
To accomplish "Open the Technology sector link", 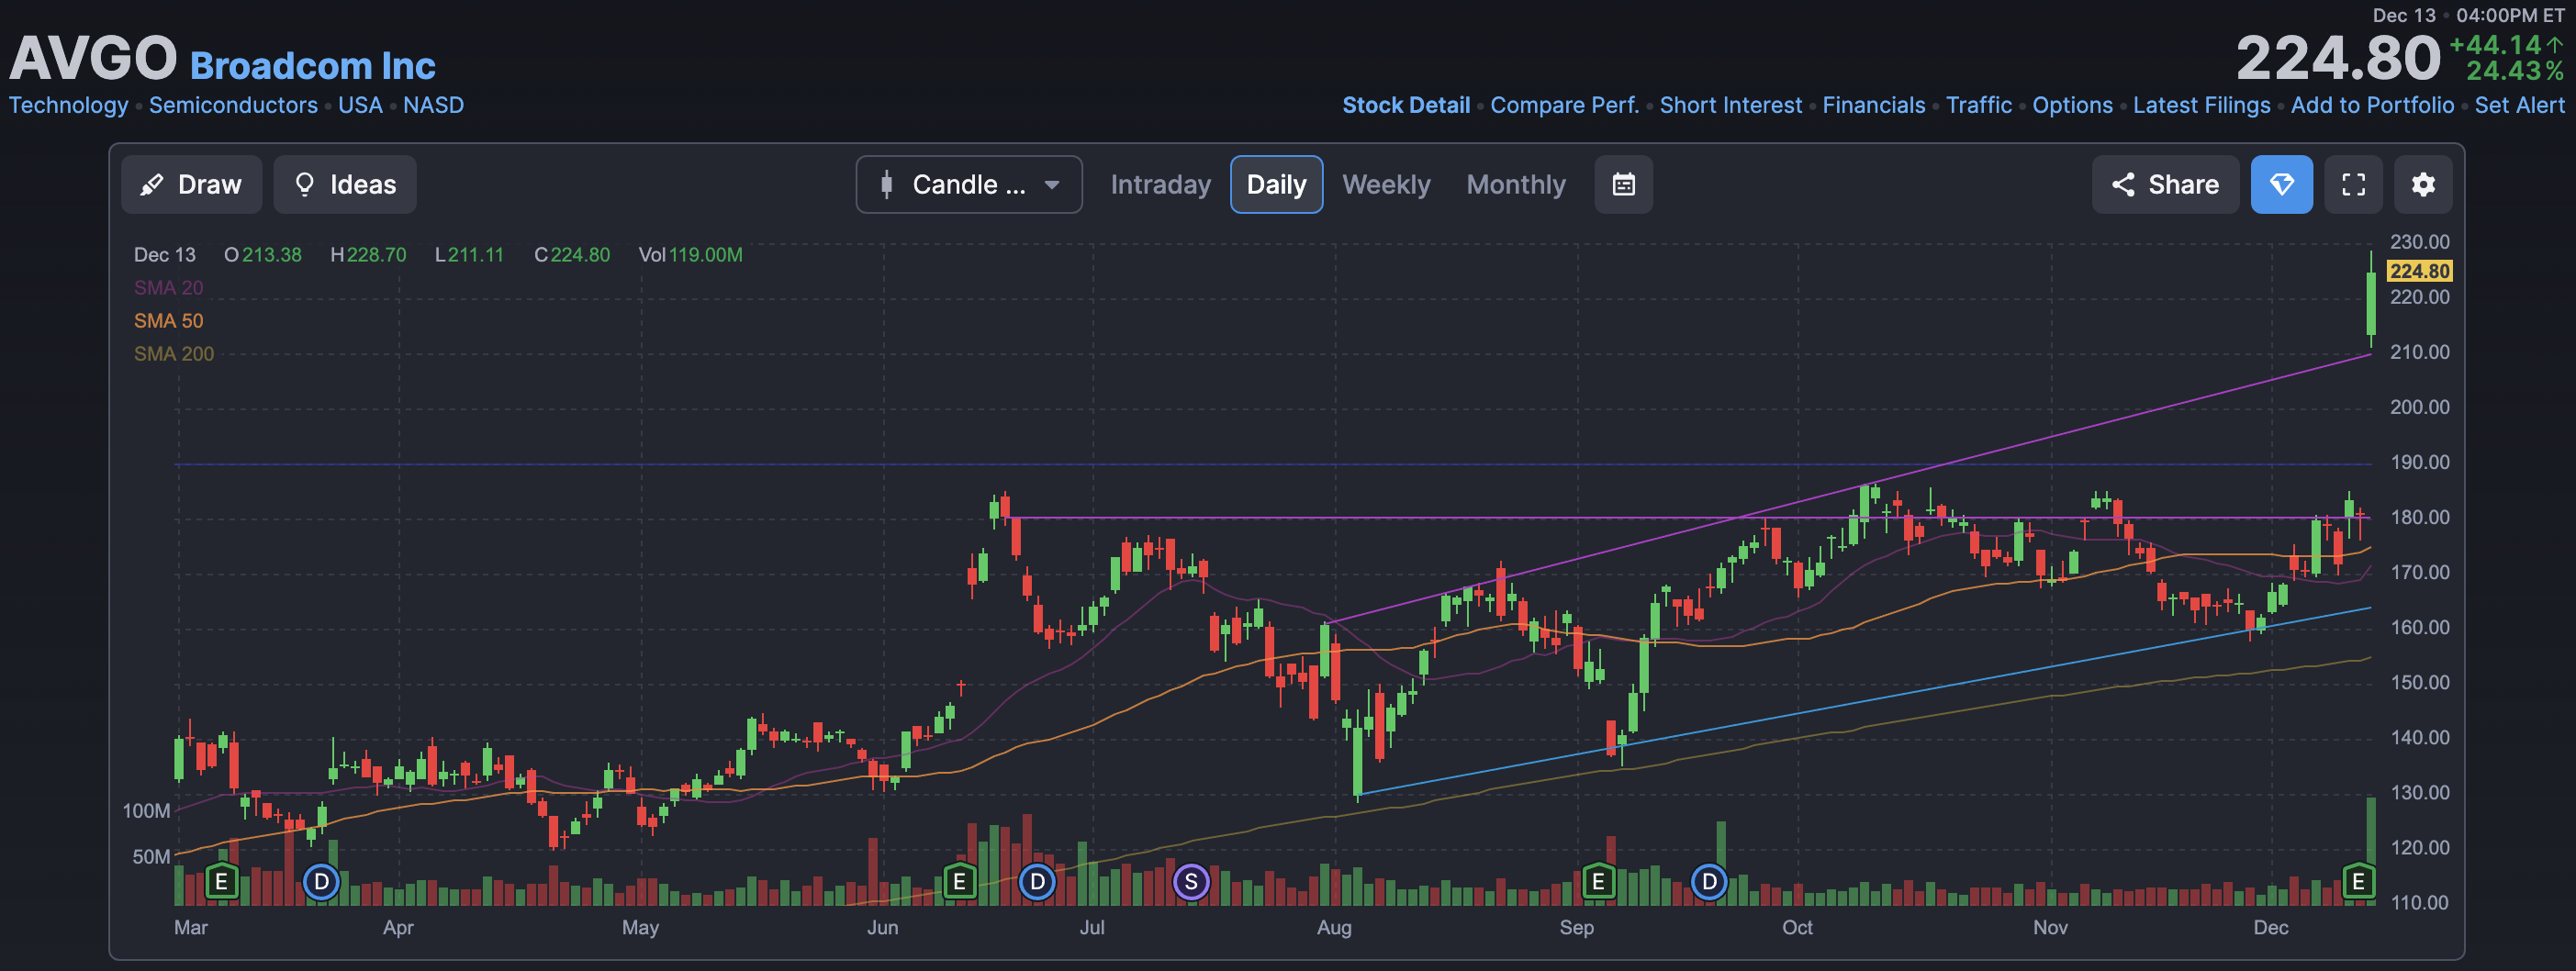I will point(68,105).
